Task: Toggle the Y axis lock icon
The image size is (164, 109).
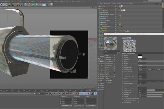Action: coord(2,4)
